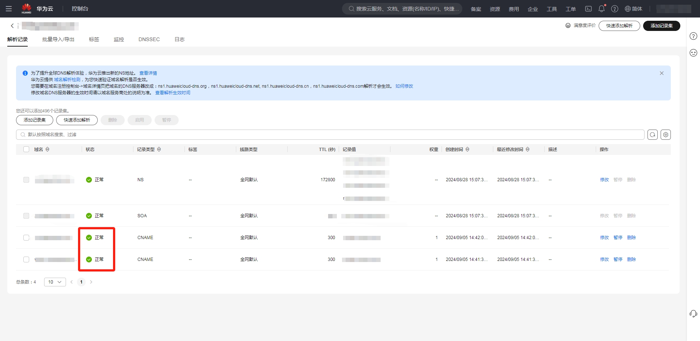Open the page size 10 dropdown
Viewport: 700px width, 341px height.
(55, 282)
